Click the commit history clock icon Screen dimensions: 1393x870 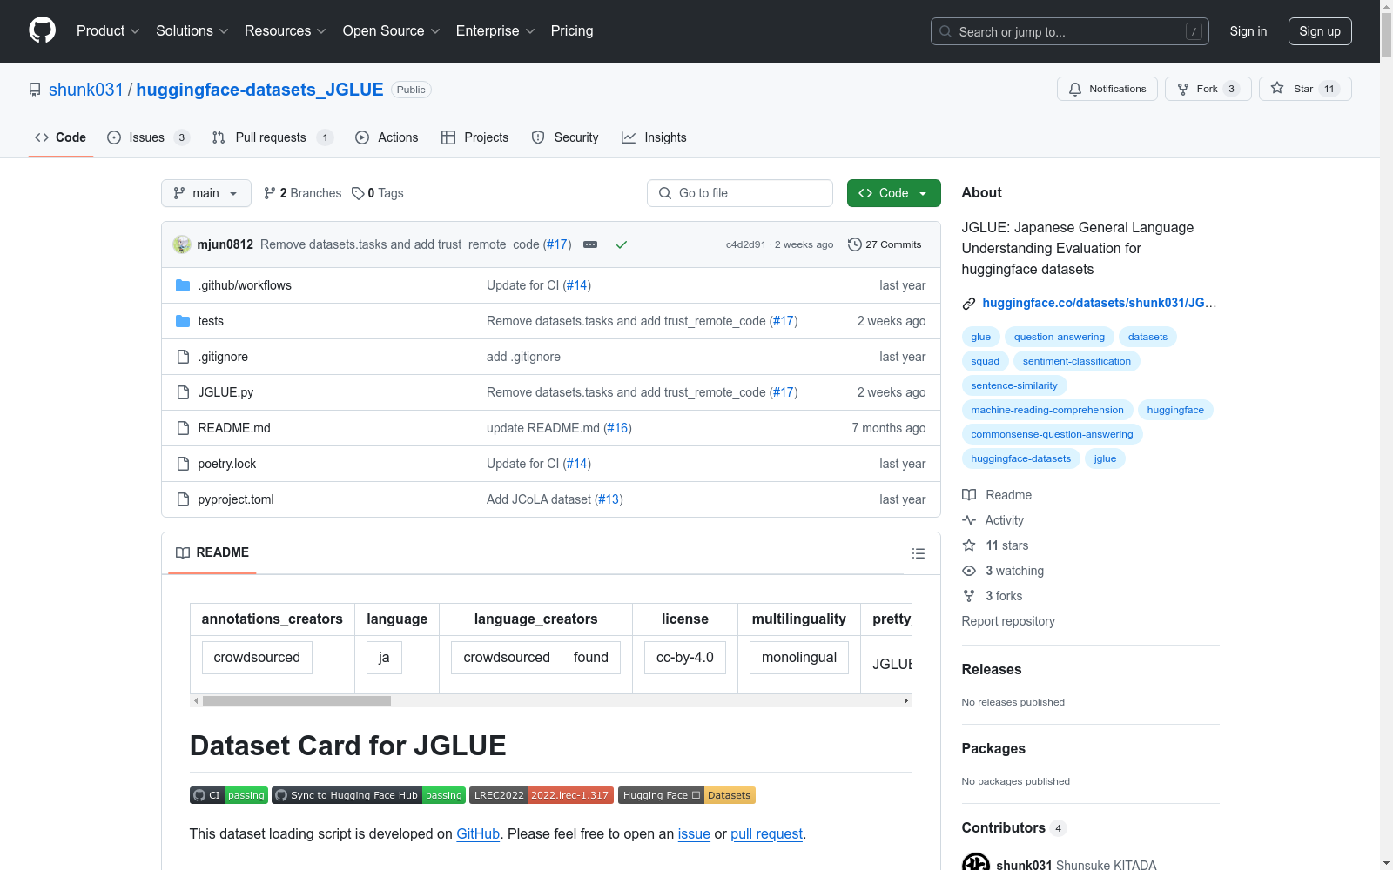(854, 244)
